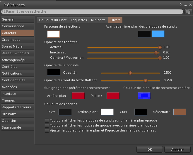Open the Graphiques preferences section
This screenshot has height=155, width=193.
pos(17,40)
